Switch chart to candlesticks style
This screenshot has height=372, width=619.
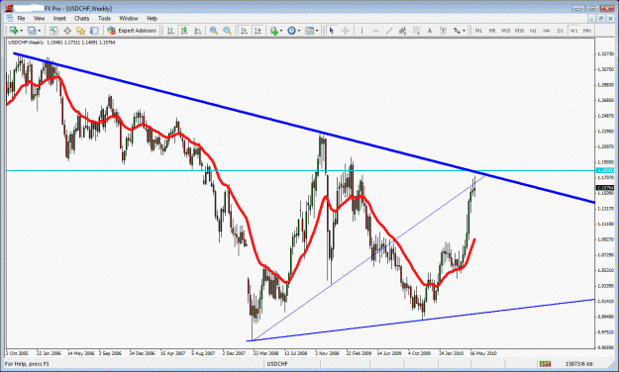click(184, 31)
